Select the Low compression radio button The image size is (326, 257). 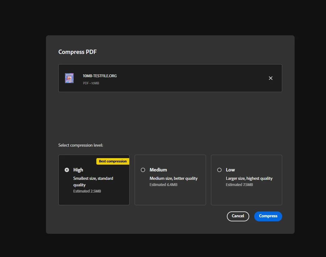pyautogui.click(x=219, y=170)
